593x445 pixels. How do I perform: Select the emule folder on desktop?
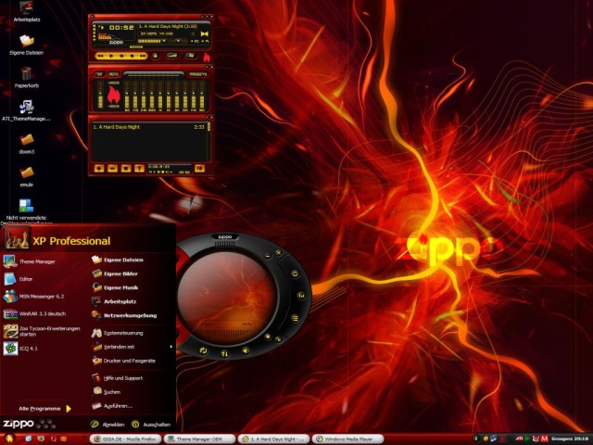pos(27,177)
